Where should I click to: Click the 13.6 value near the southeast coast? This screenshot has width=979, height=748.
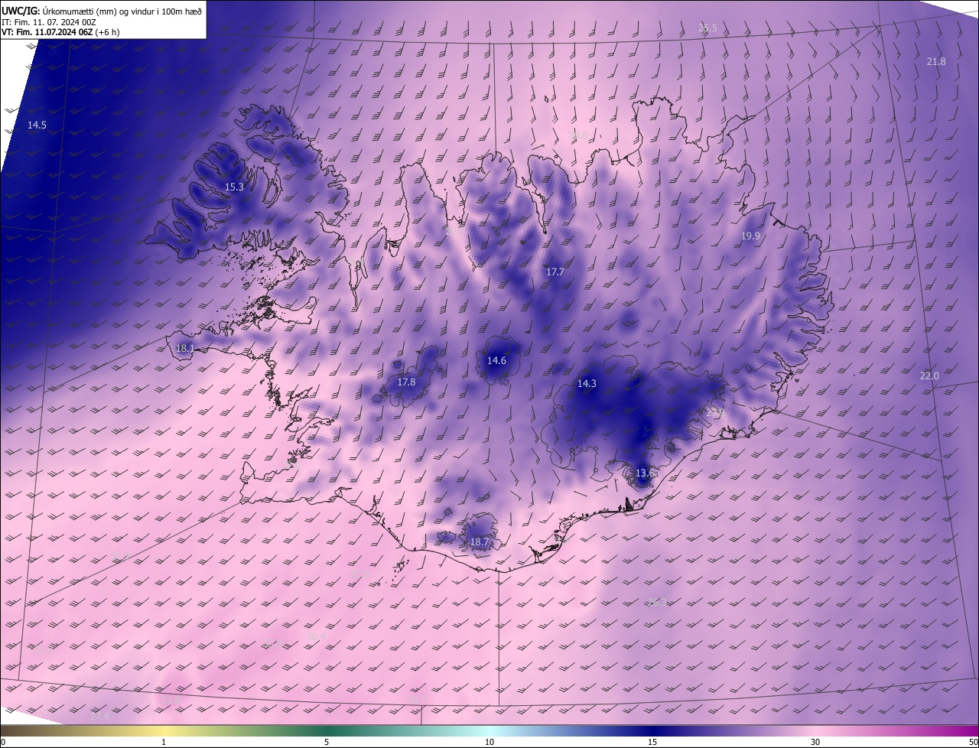[645, 473]
